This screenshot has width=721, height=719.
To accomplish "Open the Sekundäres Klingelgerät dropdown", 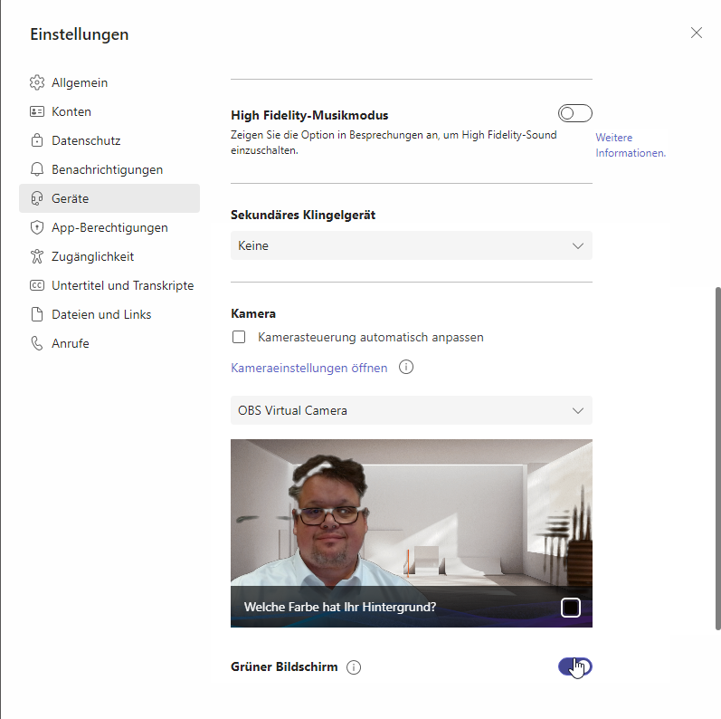I will [411, 245].
